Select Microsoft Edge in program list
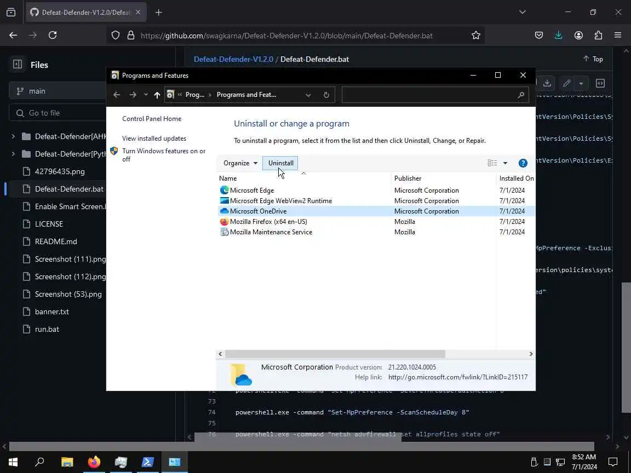The width and height of the screenshot is (631, 473). click(251, 191)
